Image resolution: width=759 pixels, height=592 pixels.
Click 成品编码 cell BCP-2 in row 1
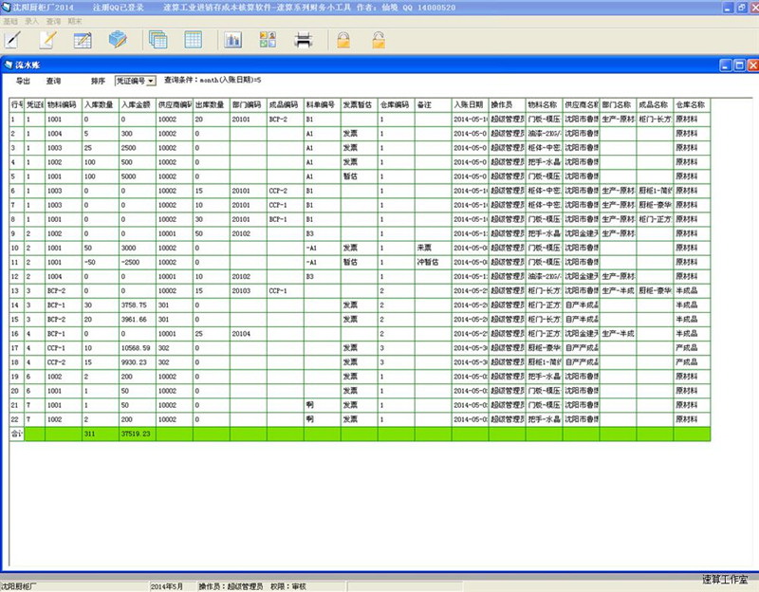pos(286,120)
